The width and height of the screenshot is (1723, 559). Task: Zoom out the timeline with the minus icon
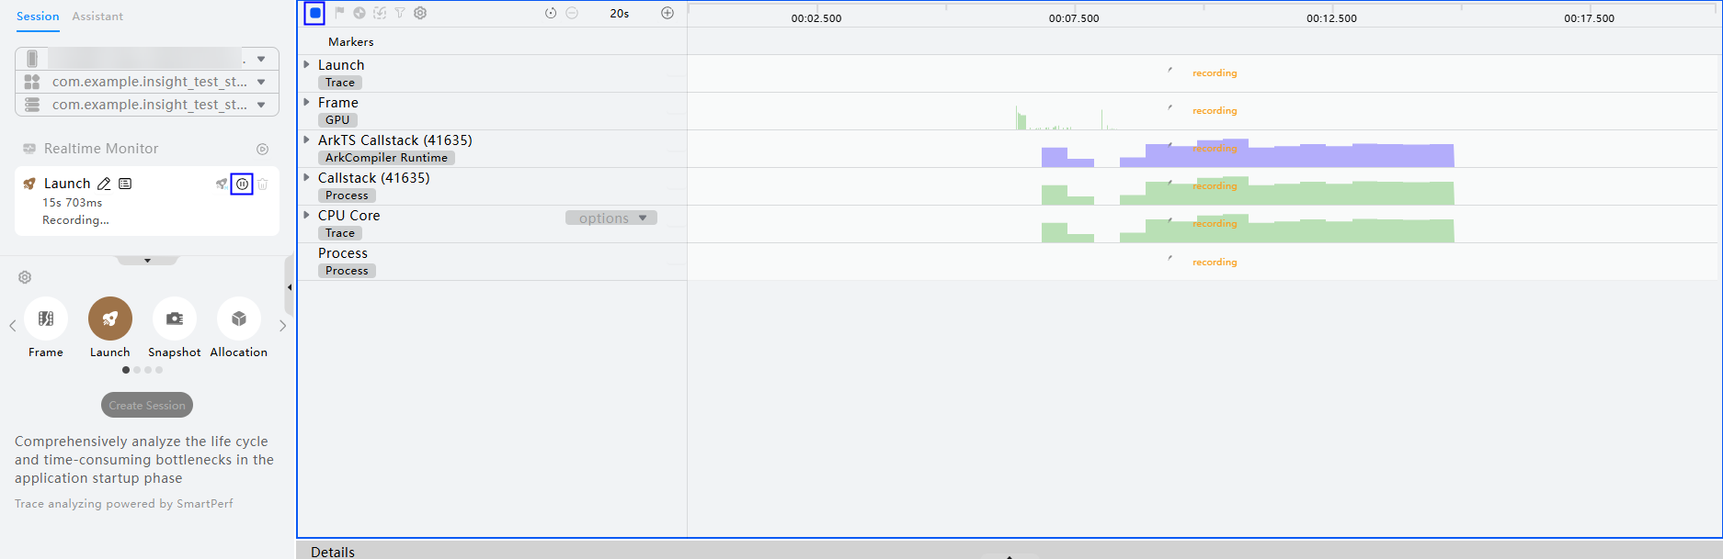(572, 13)
